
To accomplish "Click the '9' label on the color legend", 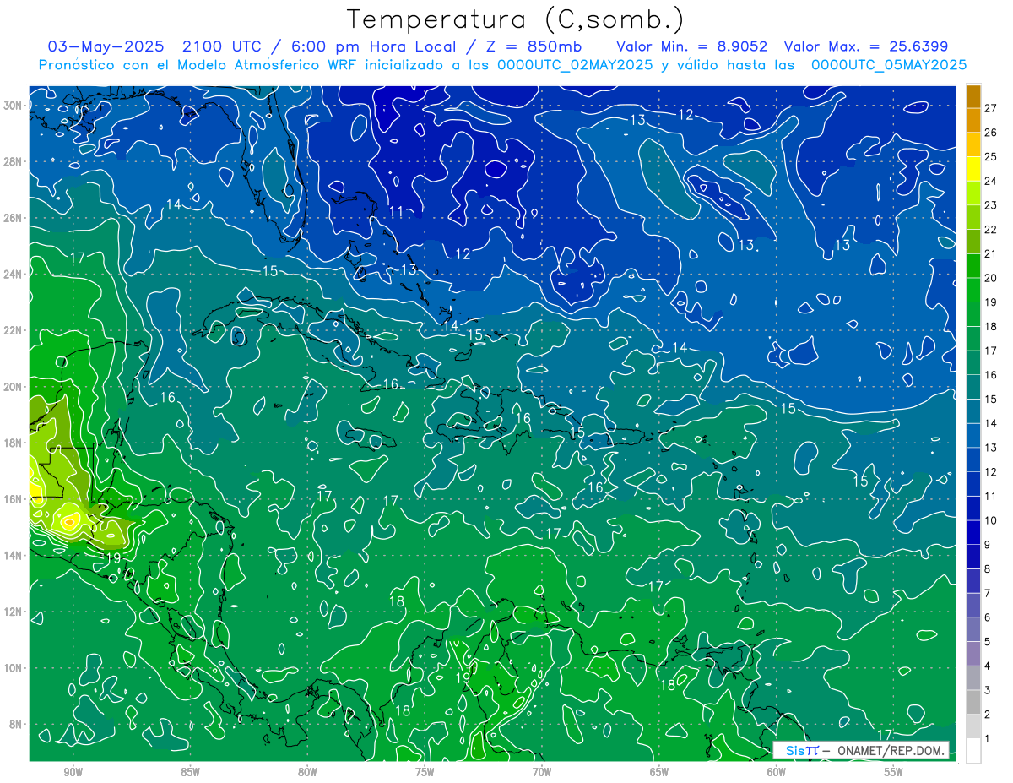I will click(988, 545).
